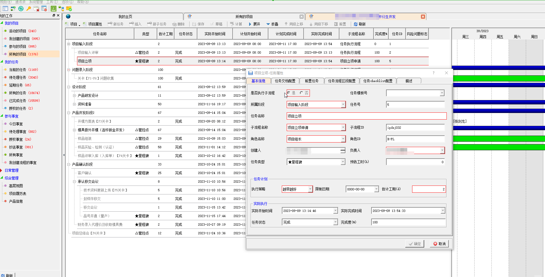
Task: Click the window with red X icon
Action: click(x=36, y=9)
